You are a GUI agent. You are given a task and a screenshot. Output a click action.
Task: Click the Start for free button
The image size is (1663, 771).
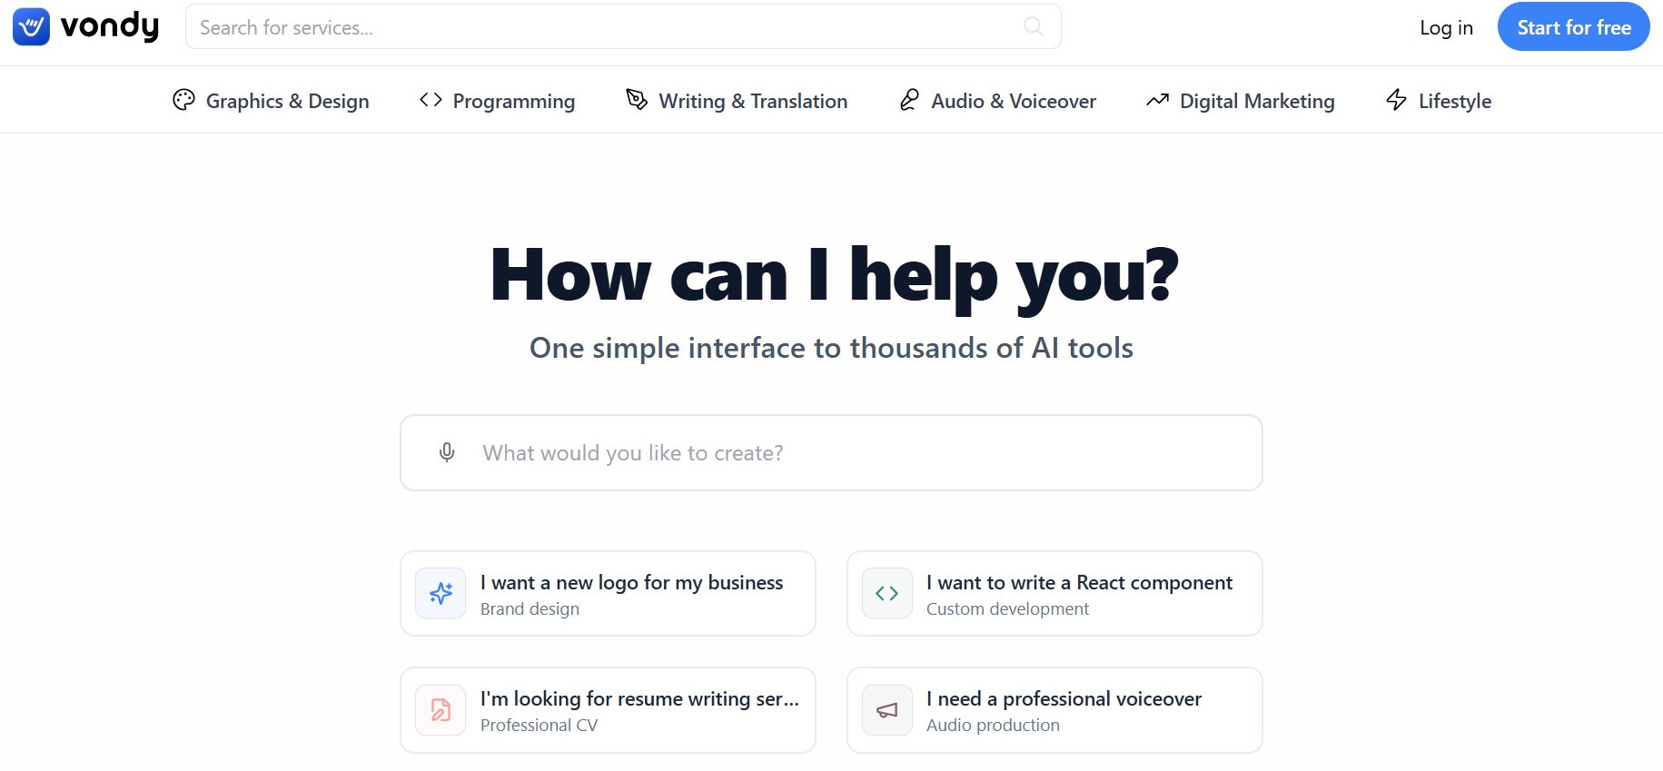point(1573,26)
